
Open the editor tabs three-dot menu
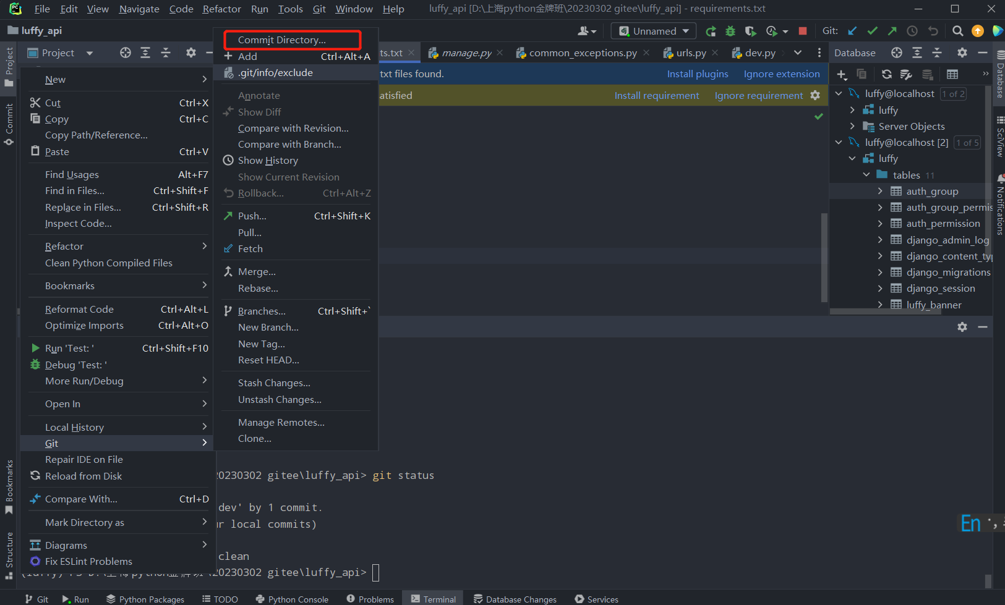pyautogui.click(x=819, y=53)
